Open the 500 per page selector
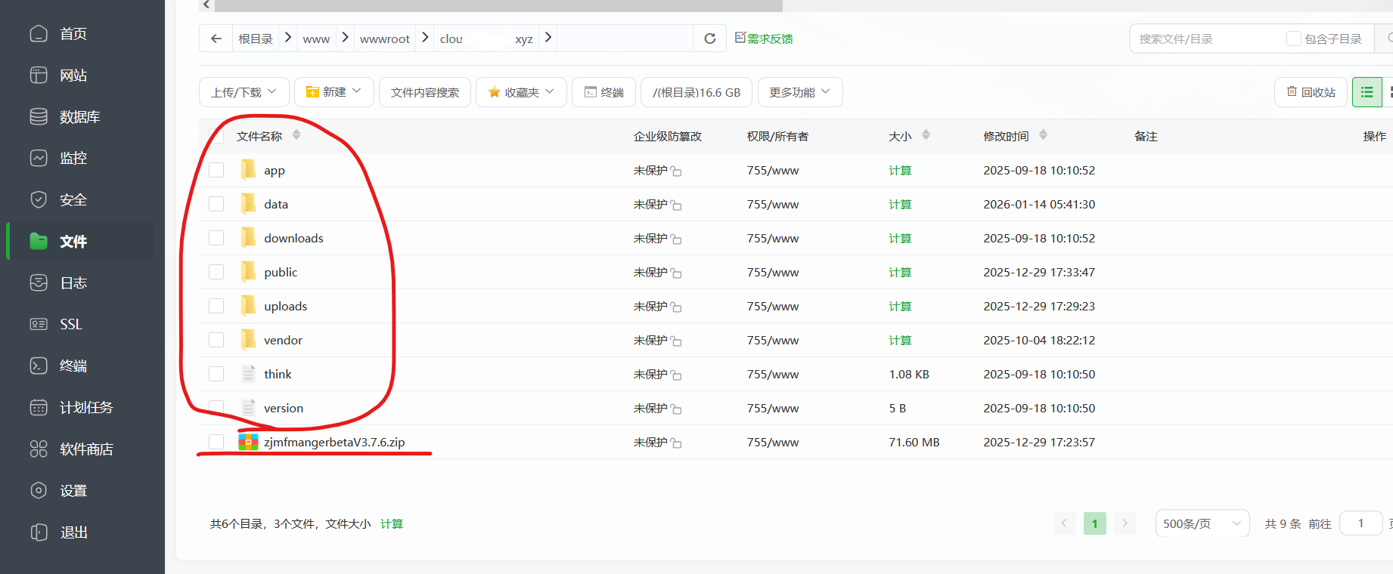This screenshot has width=1393, height=574. (1202, 523)
